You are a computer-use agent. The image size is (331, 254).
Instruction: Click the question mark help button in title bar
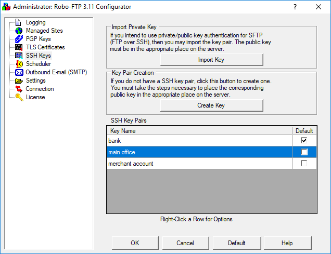295,7
